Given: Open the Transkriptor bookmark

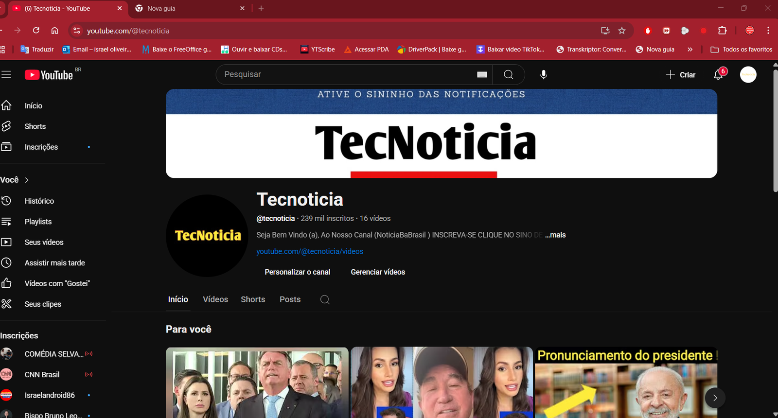Looking at the screenshot, I should [x=591, y=49].
